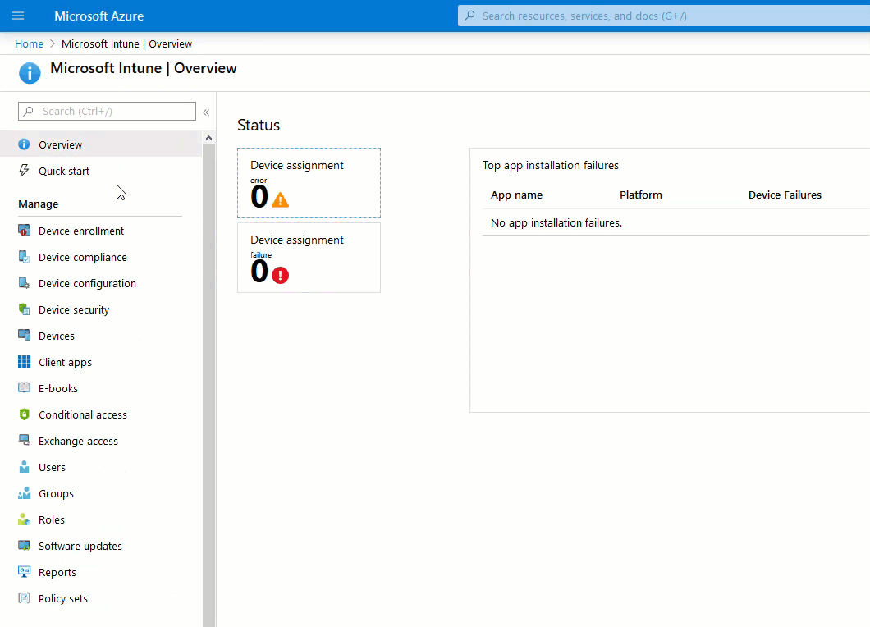
Task: Click the Device enrollment icon
Action: (x=24, y=231)
